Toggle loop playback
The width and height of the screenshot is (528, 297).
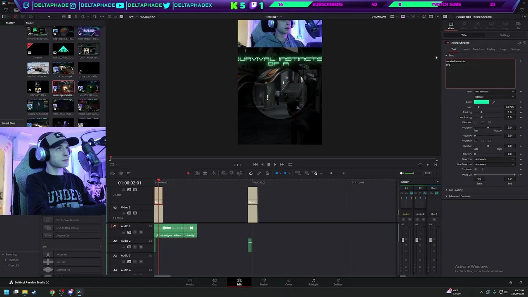coord(290,165)
